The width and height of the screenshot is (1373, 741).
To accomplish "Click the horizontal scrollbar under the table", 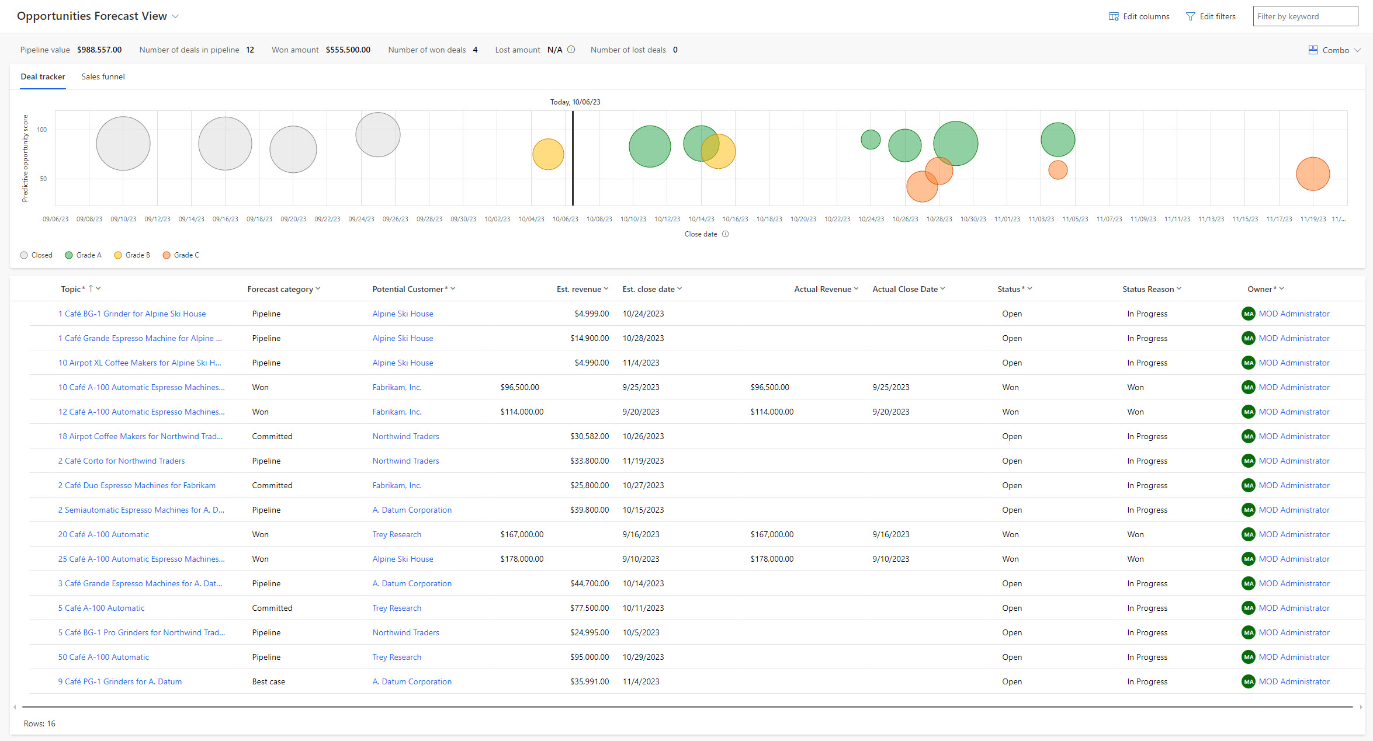I will pyautogui.click(x=687, y=707).
